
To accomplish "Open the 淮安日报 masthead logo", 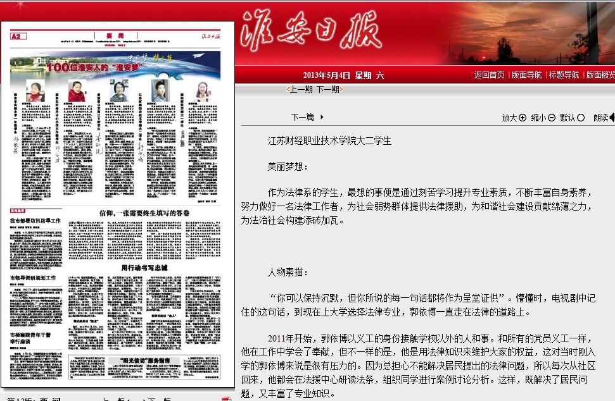I will [x=311, y=31].
